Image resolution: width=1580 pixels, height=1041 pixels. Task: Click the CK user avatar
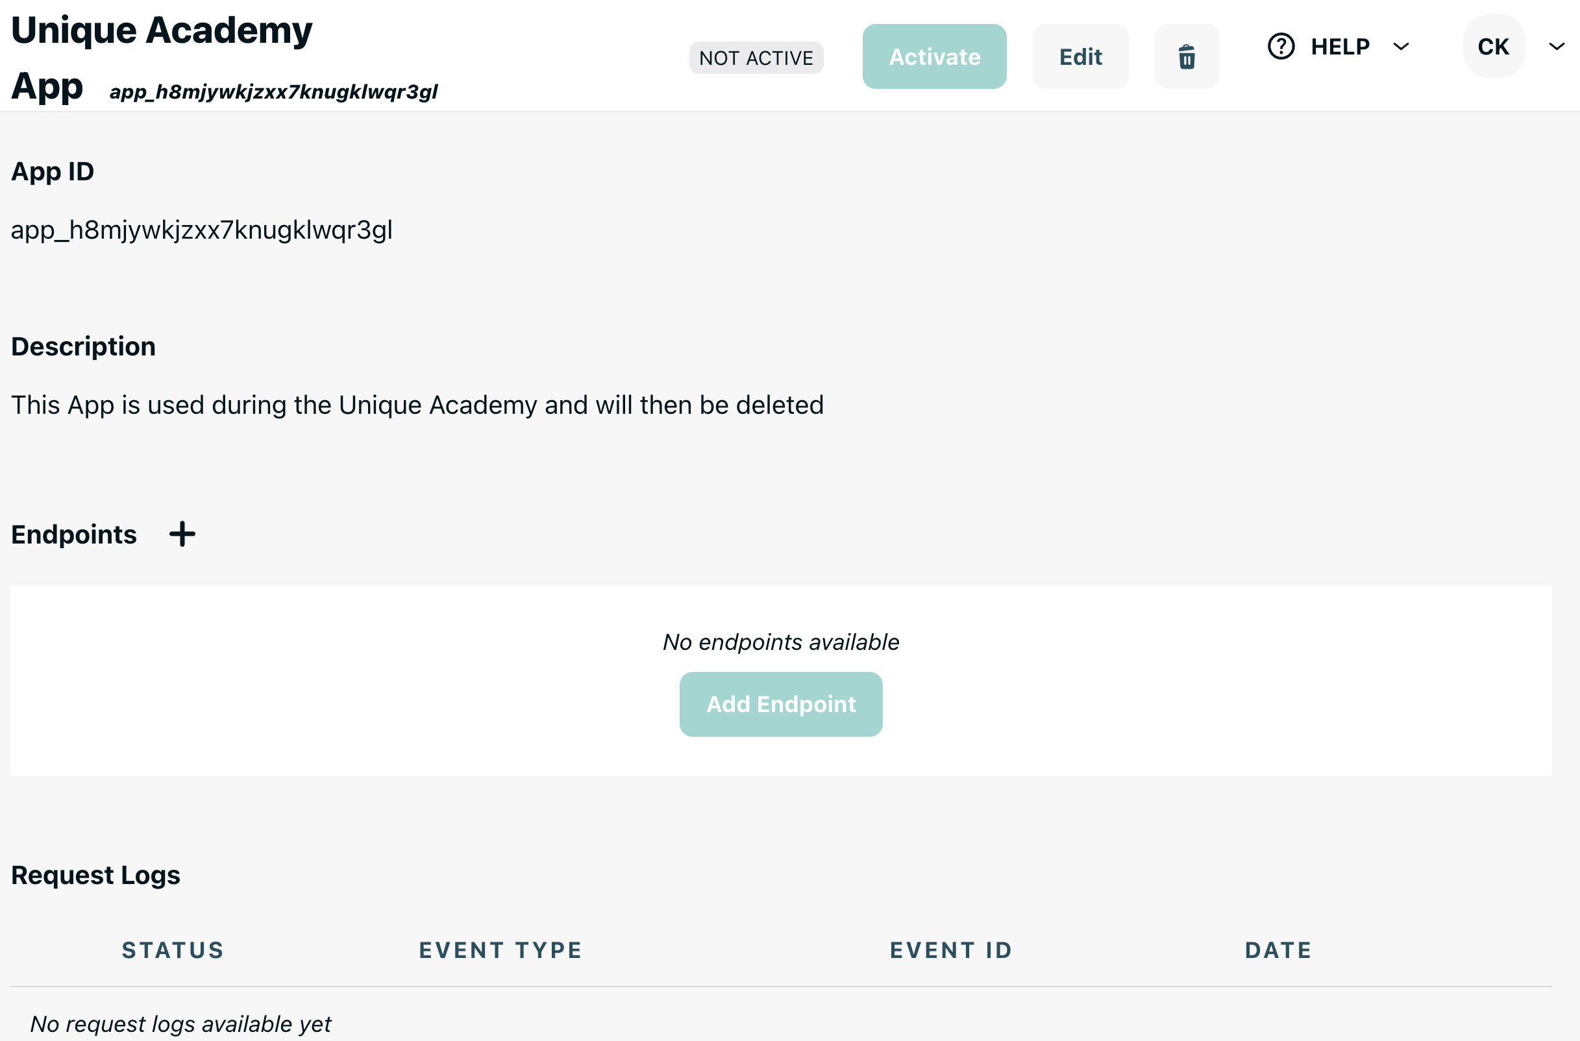pos(1493,47)
